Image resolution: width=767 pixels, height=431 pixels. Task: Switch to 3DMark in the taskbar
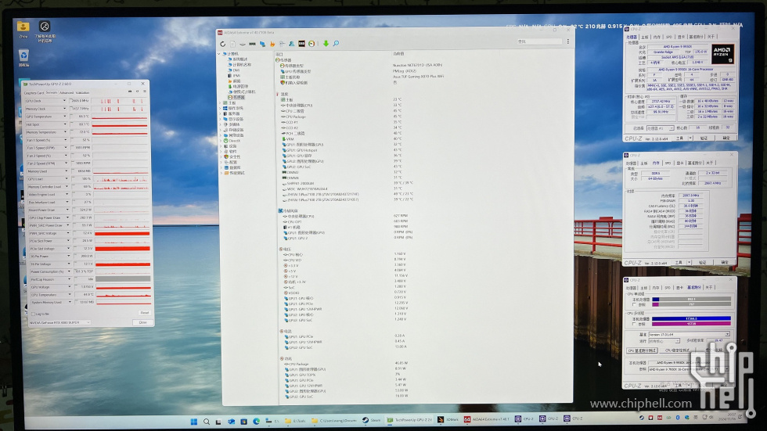[448, 420]
